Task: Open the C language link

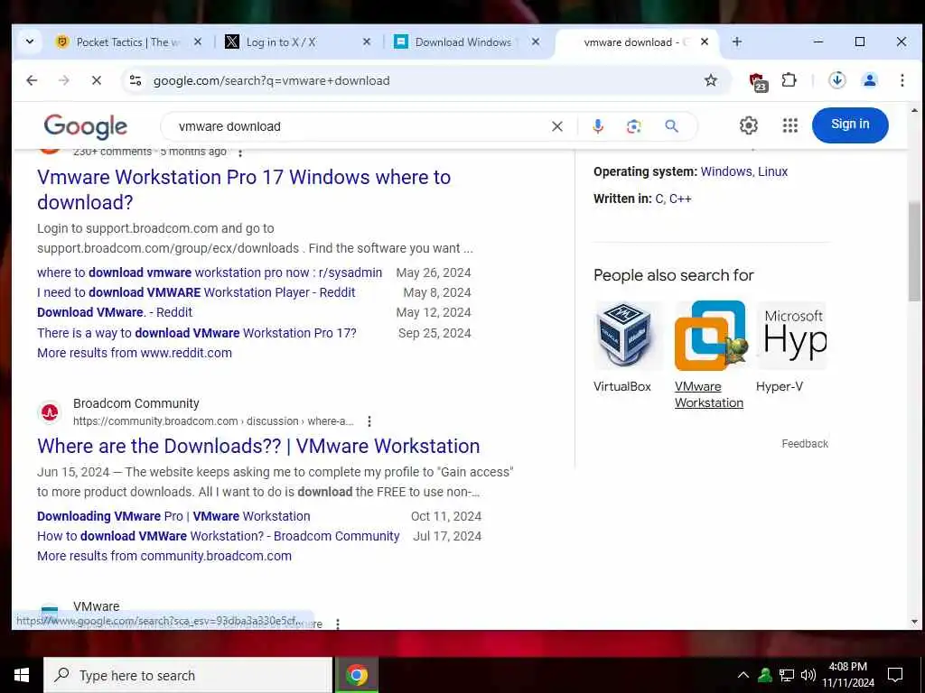Action: click(659, 199)
